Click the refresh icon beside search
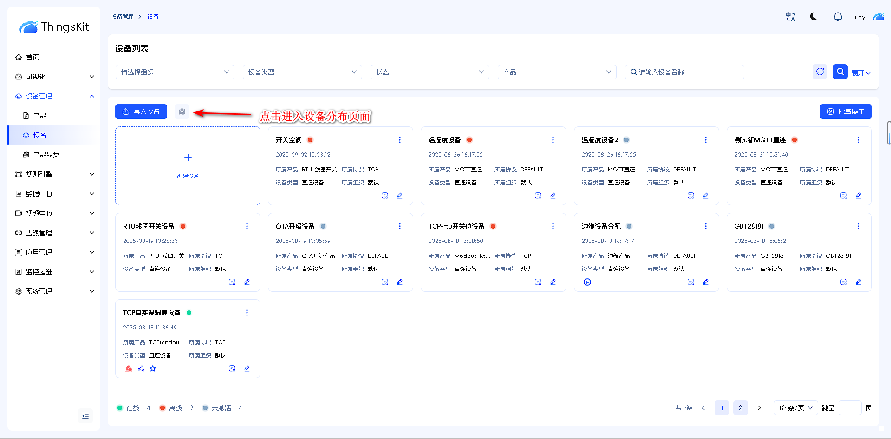Image resolution: width=891 pixels, height=439 pixels. [820, 72]
